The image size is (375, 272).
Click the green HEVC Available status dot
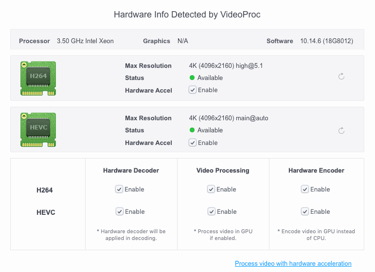click(x=192, y=130)
